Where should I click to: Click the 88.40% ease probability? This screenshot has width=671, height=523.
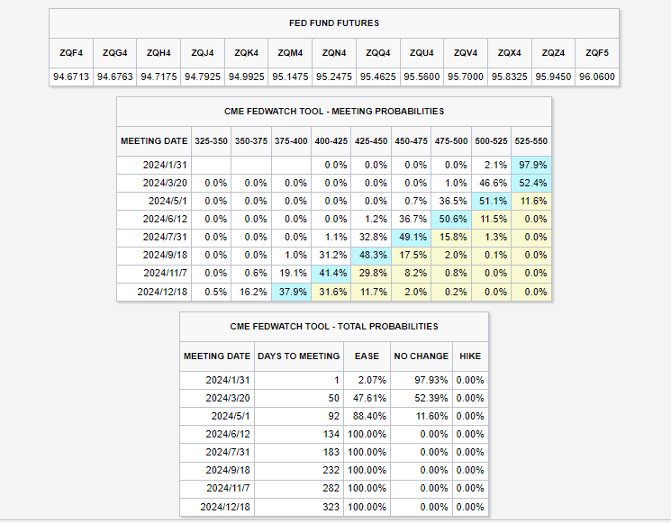coord(369,416)
